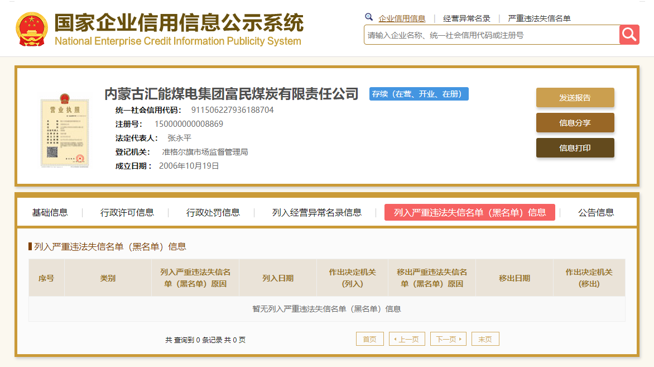
Task: Go to first page with 首页
Action: [x=369, y=339]
